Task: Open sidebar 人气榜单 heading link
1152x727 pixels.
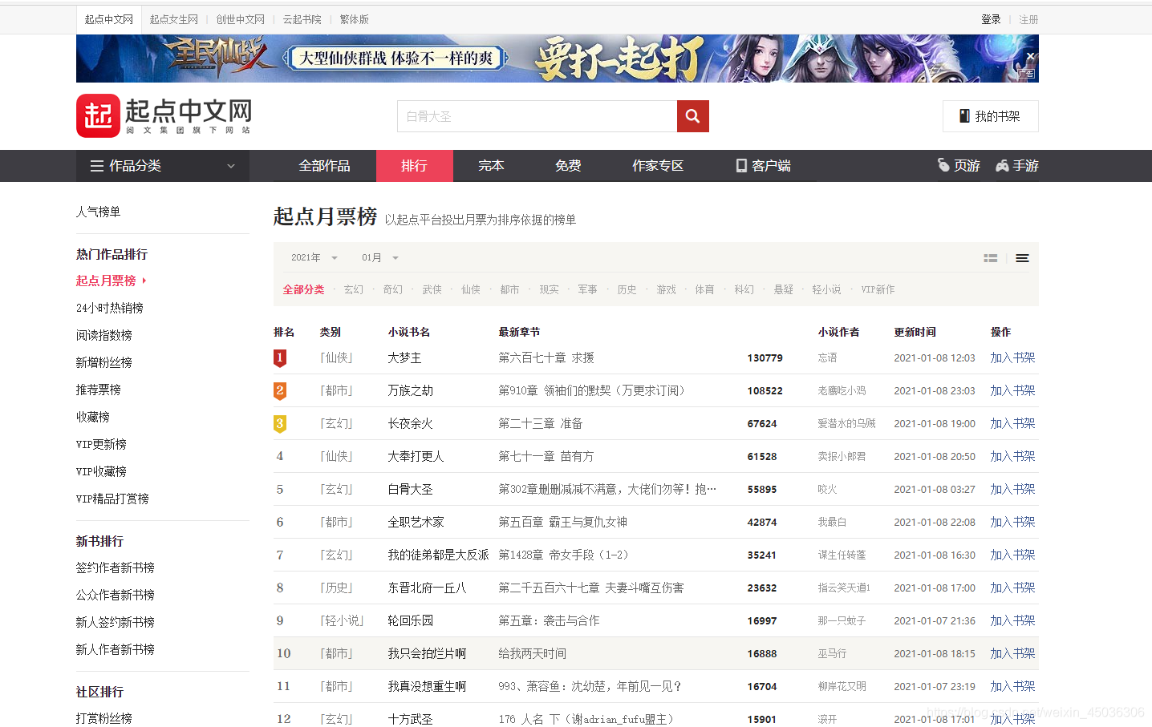Action: point(99,212)
